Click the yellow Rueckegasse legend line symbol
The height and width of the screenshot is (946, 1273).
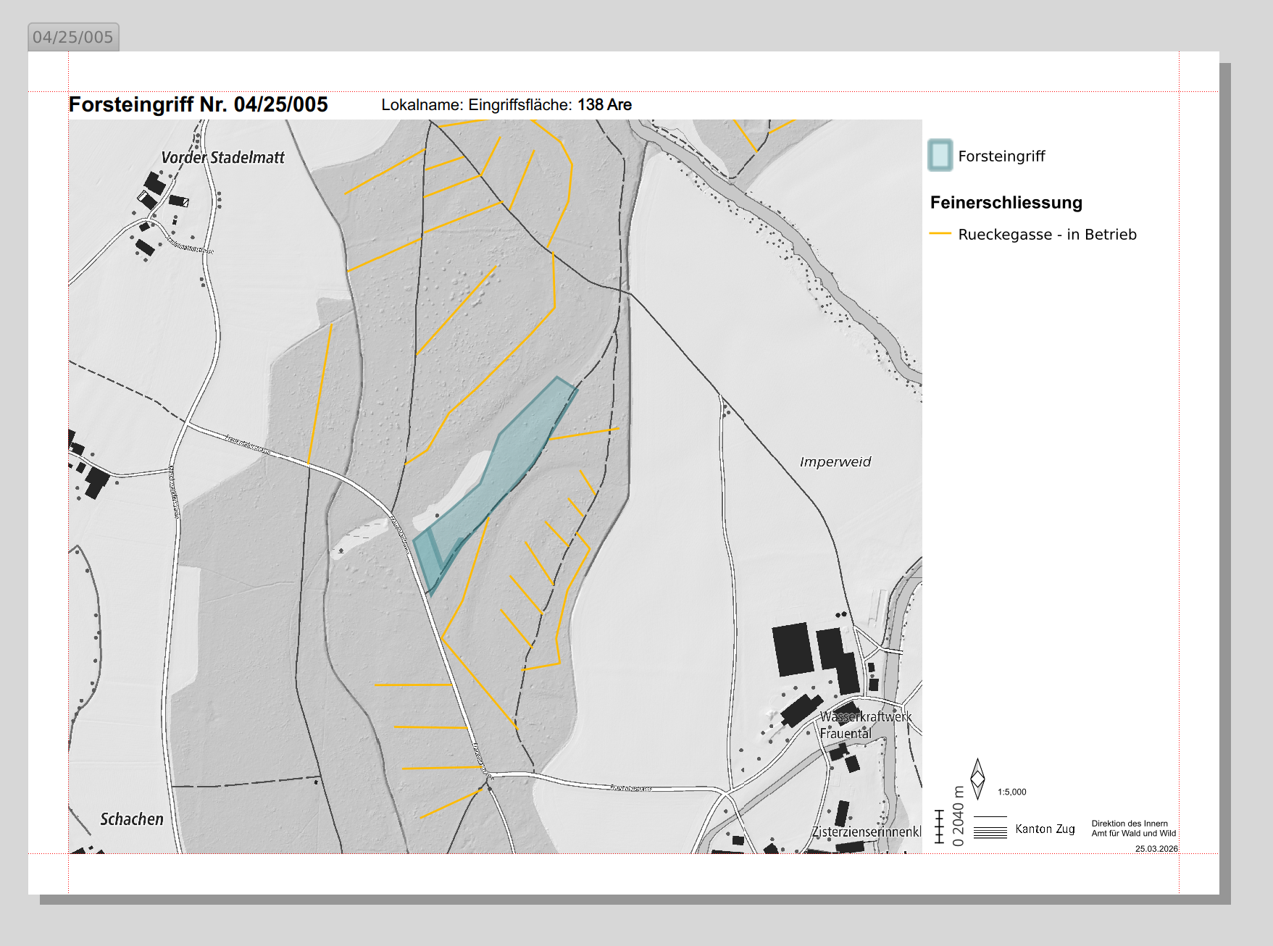pos(940,233)
